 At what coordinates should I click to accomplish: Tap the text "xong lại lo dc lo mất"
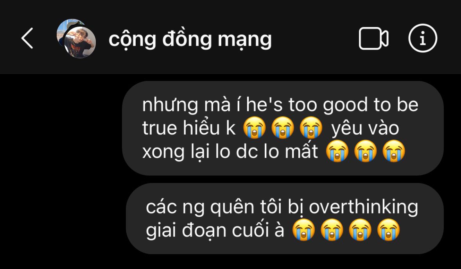[x=230, y=152]
